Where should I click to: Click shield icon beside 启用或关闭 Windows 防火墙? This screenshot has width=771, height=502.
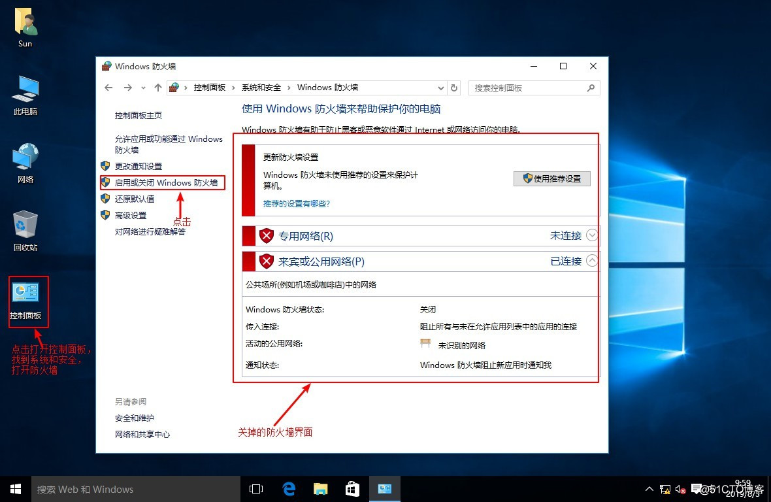click(105, 182)
